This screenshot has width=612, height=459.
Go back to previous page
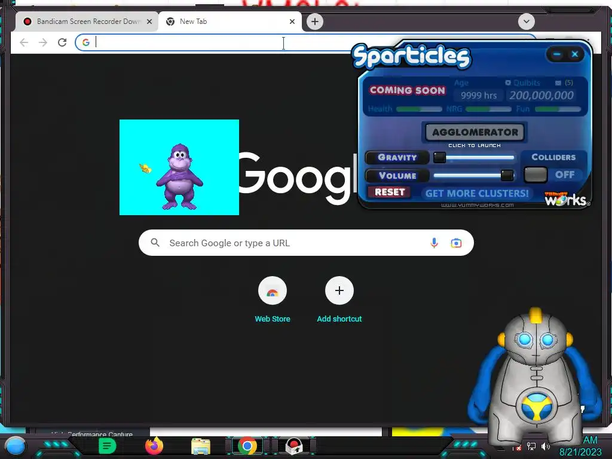pos(24,42)
